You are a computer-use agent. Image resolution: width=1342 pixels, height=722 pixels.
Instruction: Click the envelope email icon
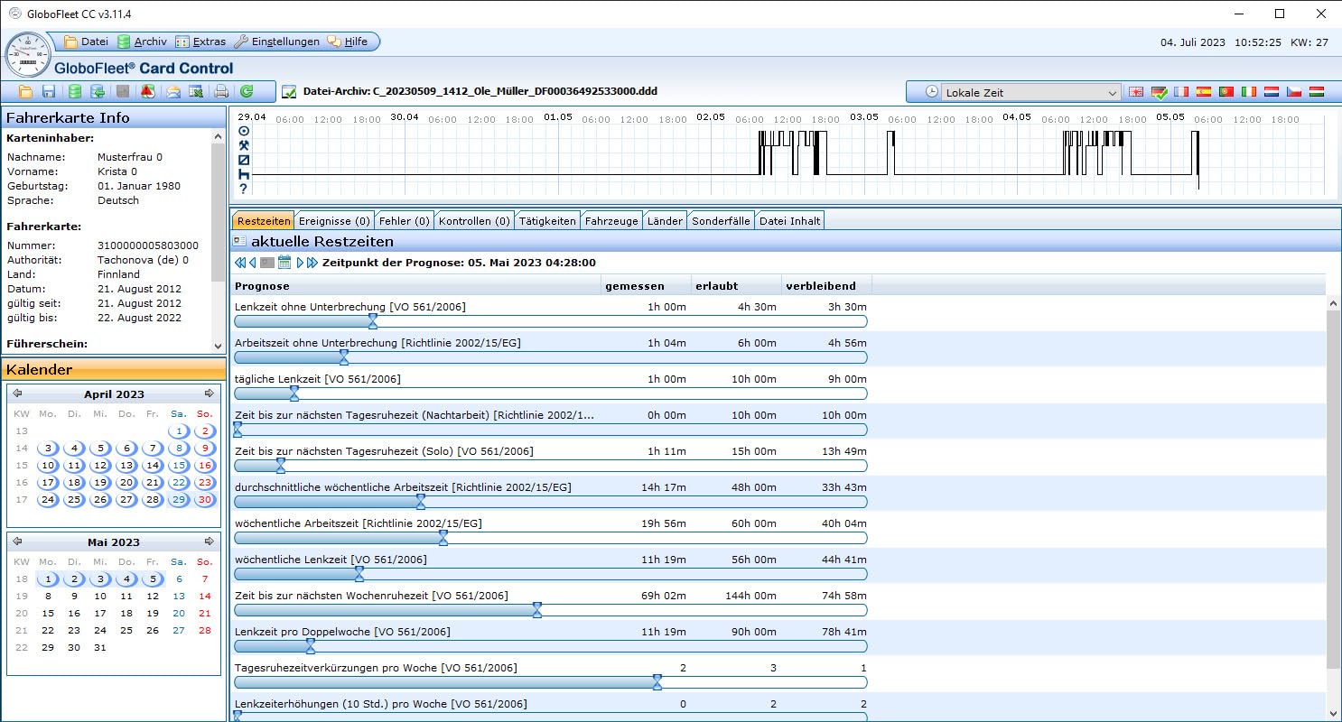pos(172,92)
